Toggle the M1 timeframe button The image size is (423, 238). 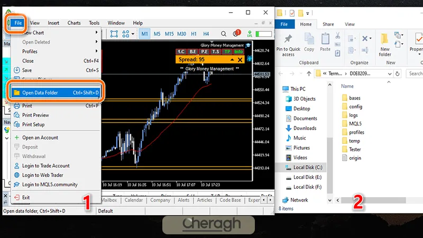pos(144,34)
